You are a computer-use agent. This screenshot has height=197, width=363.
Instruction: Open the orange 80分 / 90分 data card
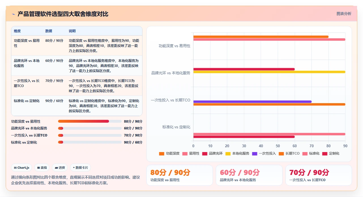[x=180, y=175]
